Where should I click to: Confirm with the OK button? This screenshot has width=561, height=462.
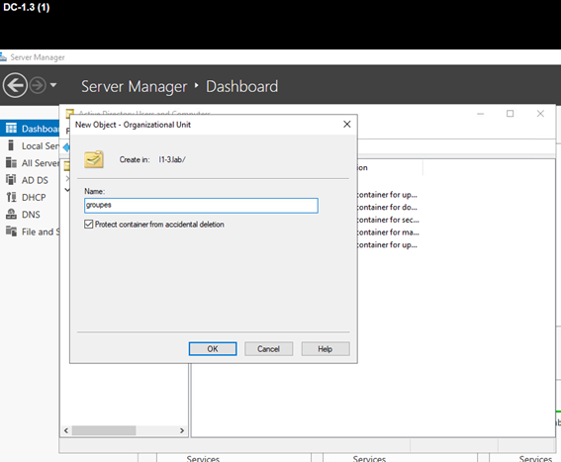click(x=213, y=349)
